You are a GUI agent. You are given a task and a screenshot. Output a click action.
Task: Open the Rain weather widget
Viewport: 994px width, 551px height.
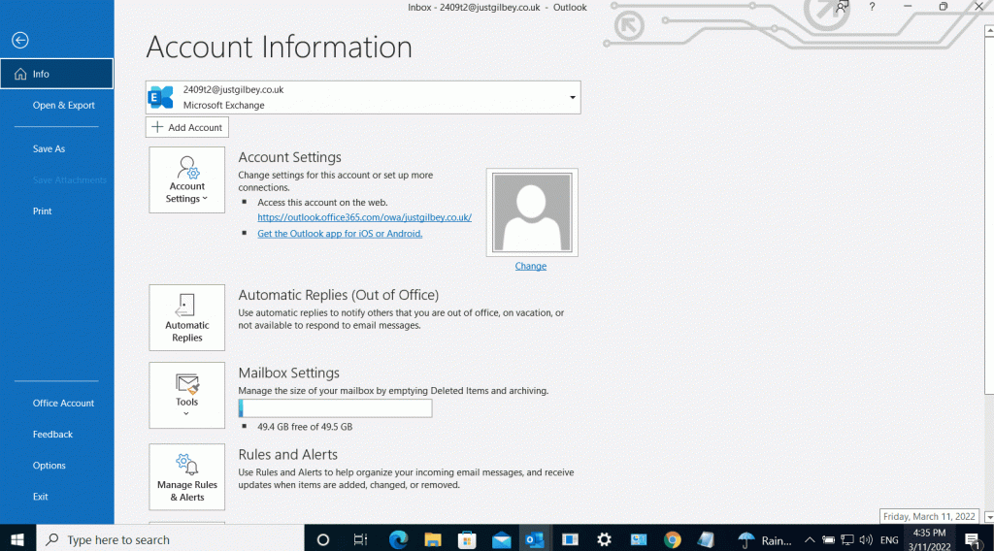[765, 540]
